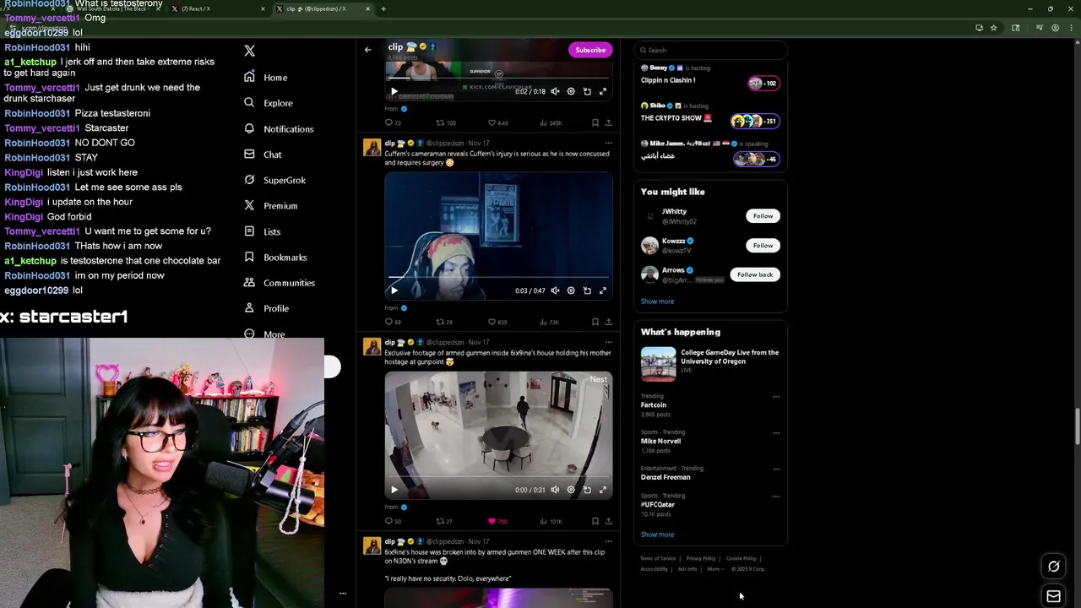1081x608 pixels.
Task: Follow JWhitty
Action: [763, 215]
